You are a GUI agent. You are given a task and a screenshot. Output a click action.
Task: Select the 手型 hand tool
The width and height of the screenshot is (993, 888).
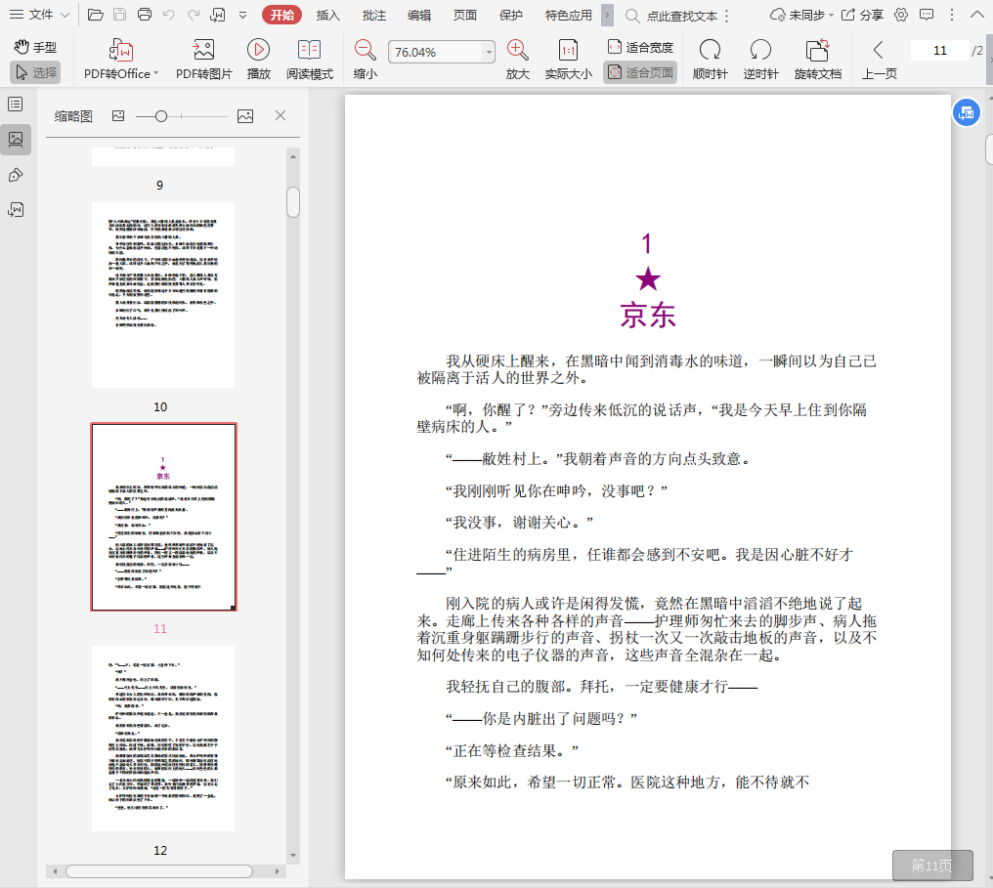35,47
